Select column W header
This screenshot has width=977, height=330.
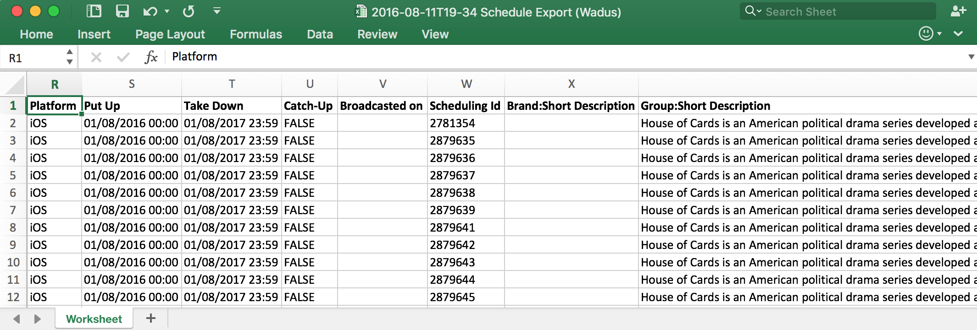[x=466, y=84]
